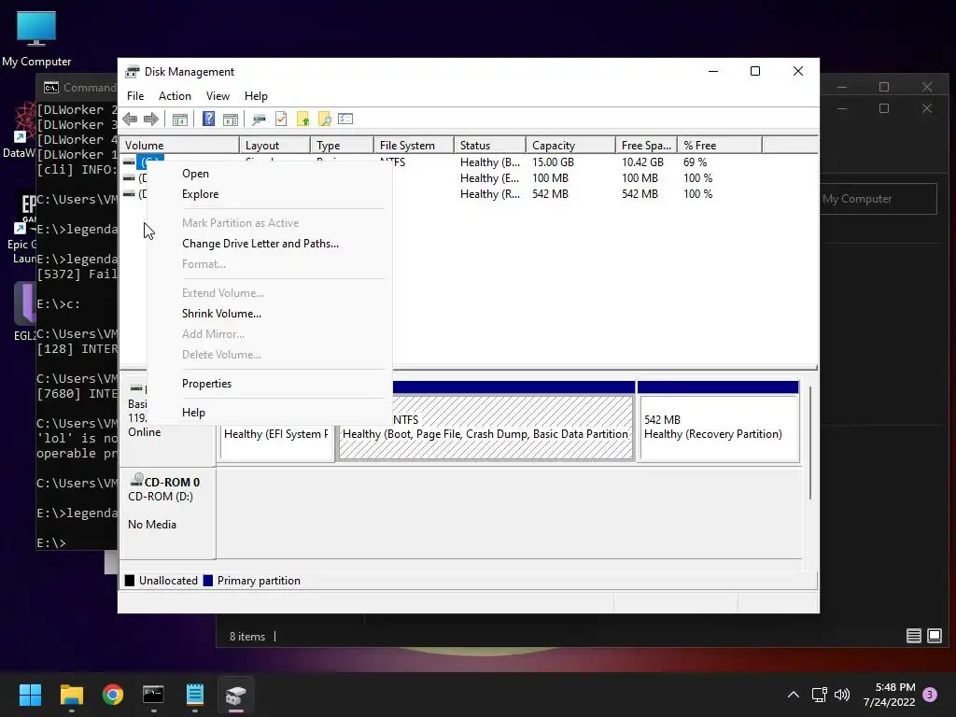956x717 pixels.
Task: Click the 10.42 GB free space cell
Action: (642, 162)
